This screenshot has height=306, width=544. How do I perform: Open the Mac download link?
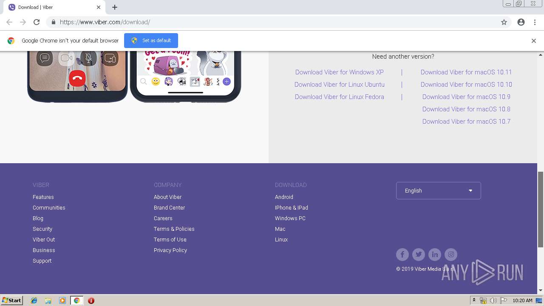(x=280, y=229)
